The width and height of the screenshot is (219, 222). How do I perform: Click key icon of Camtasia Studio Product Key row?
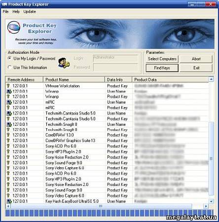click(x=8, y=118)
